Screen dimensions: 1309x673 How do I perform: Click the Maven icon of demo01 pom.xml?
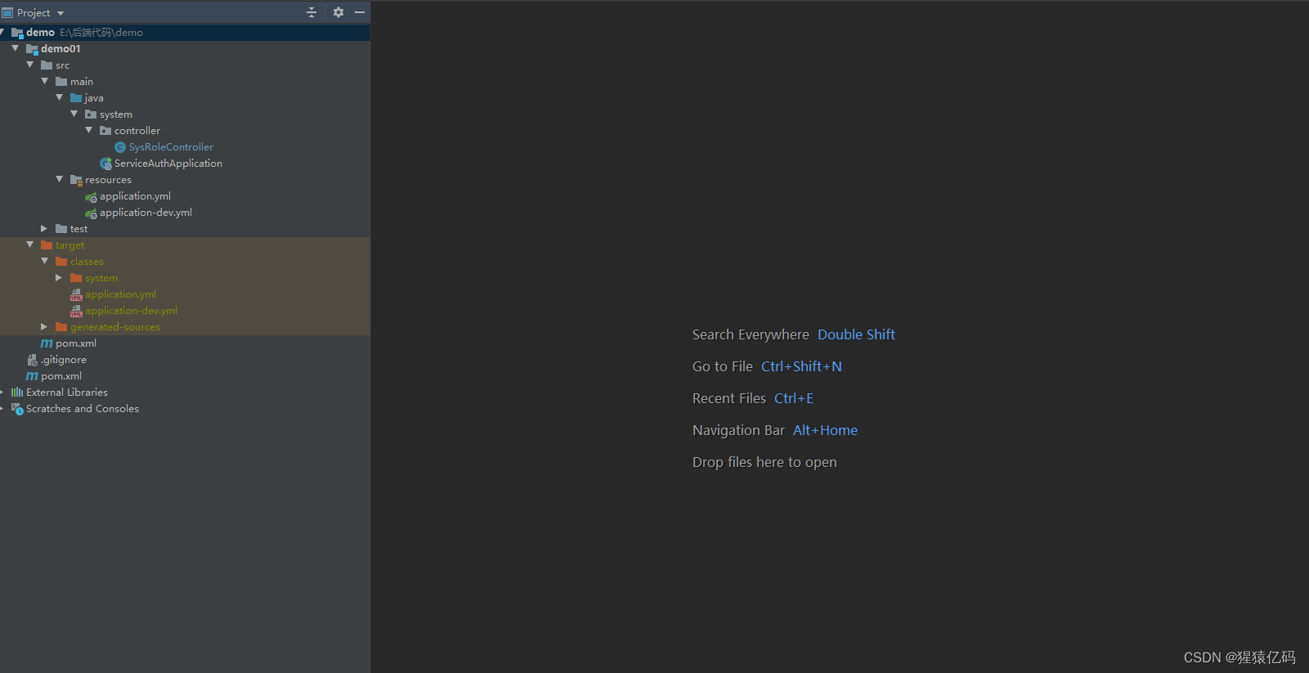[47, 343]
